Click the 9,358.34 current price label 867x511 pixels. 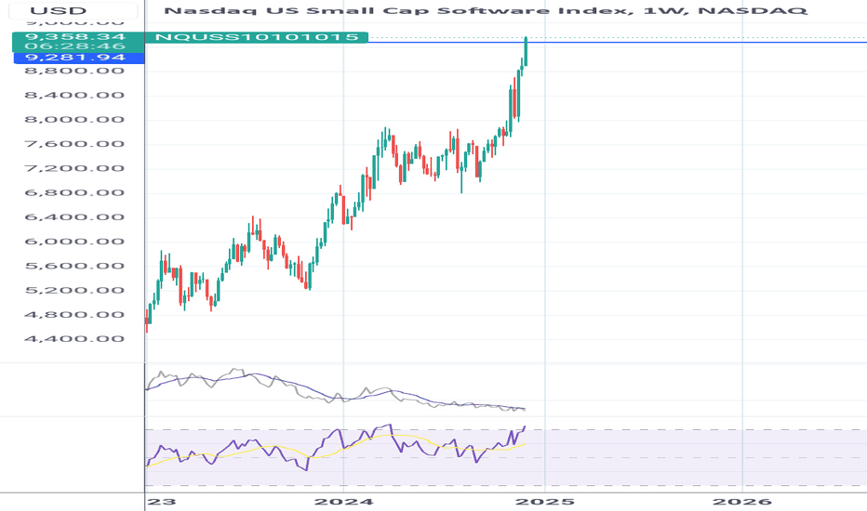coord(75,36)
